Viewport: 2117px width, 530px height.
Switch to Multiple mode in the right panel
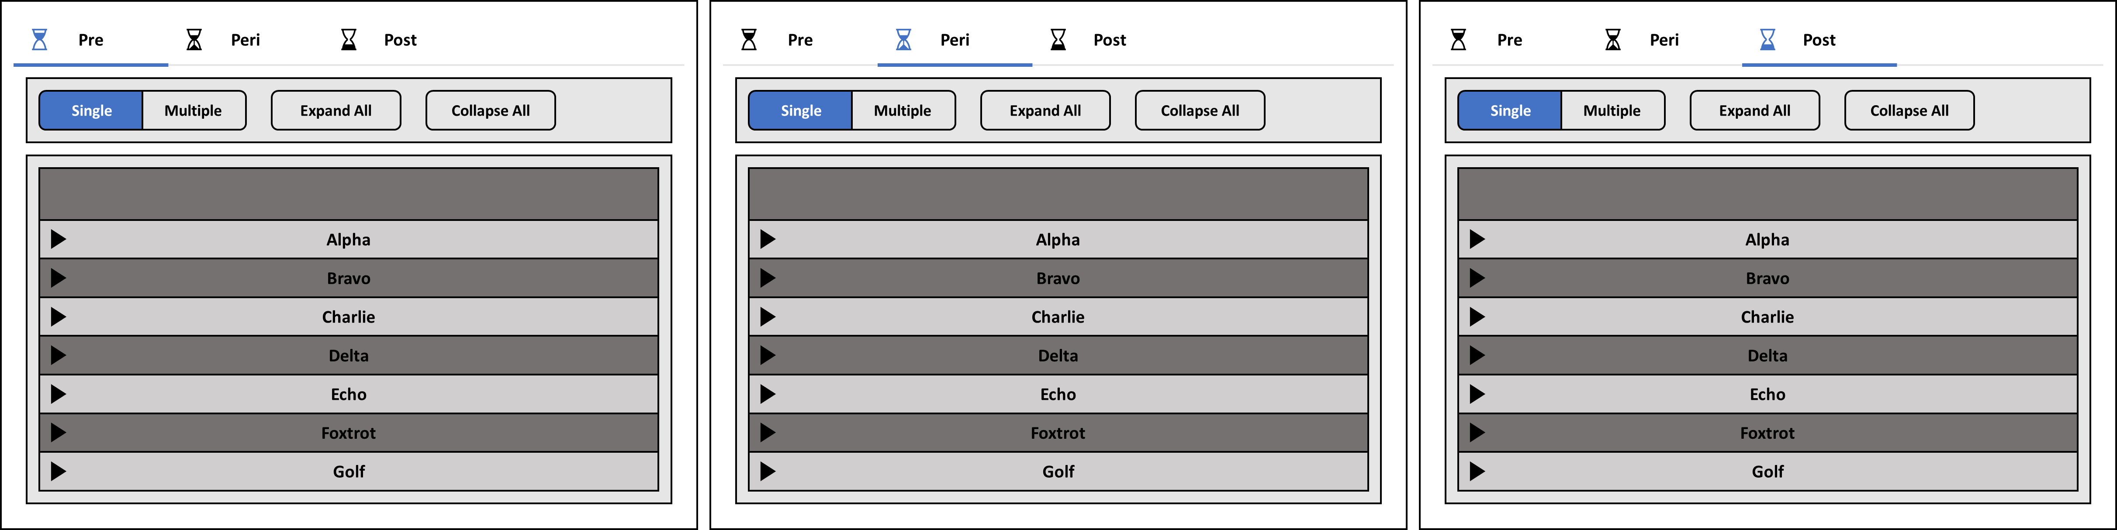point(1612,110)
